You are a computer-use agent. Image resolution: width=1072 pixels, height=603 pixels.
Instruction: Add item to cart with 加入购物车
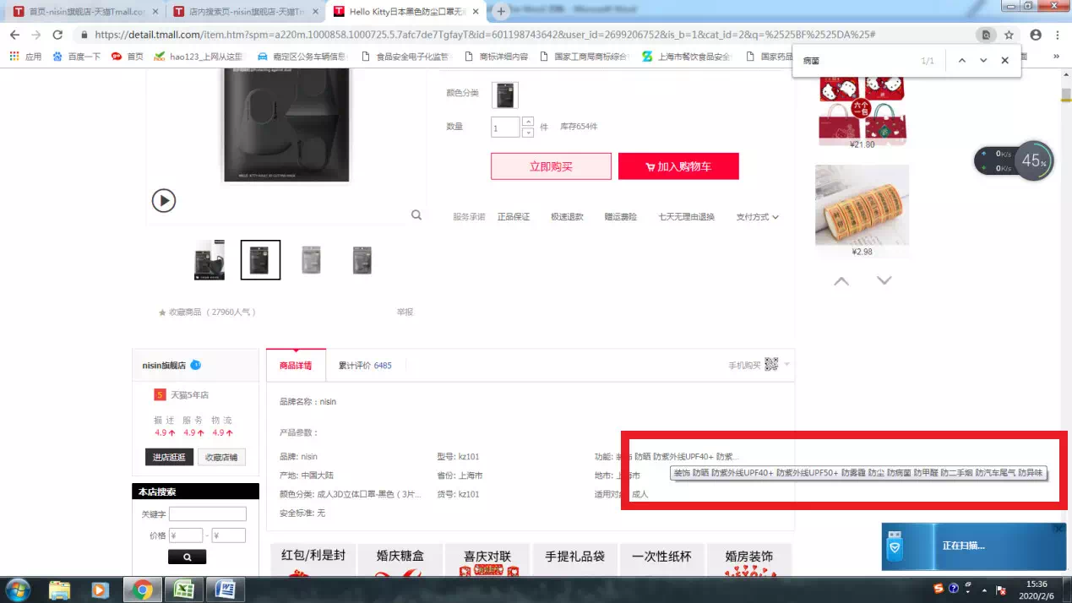[x=678, y=166]
